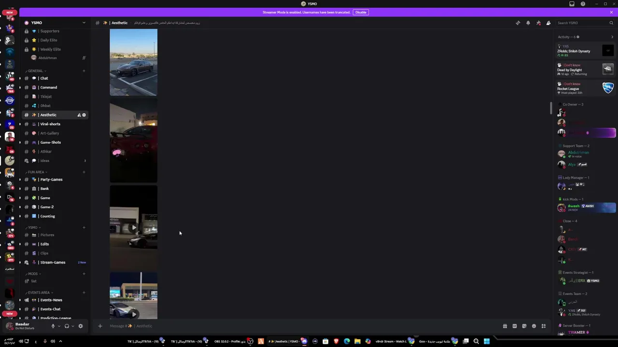Screen dimensions: 618x347
Task: Open the Party-Games channel
Action: coord(56,179)
